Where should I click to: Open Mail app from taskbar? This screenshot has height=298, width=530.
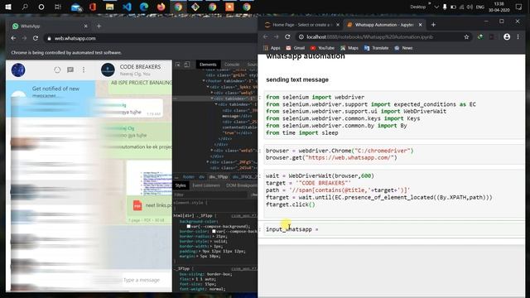(x=76, y=7)
